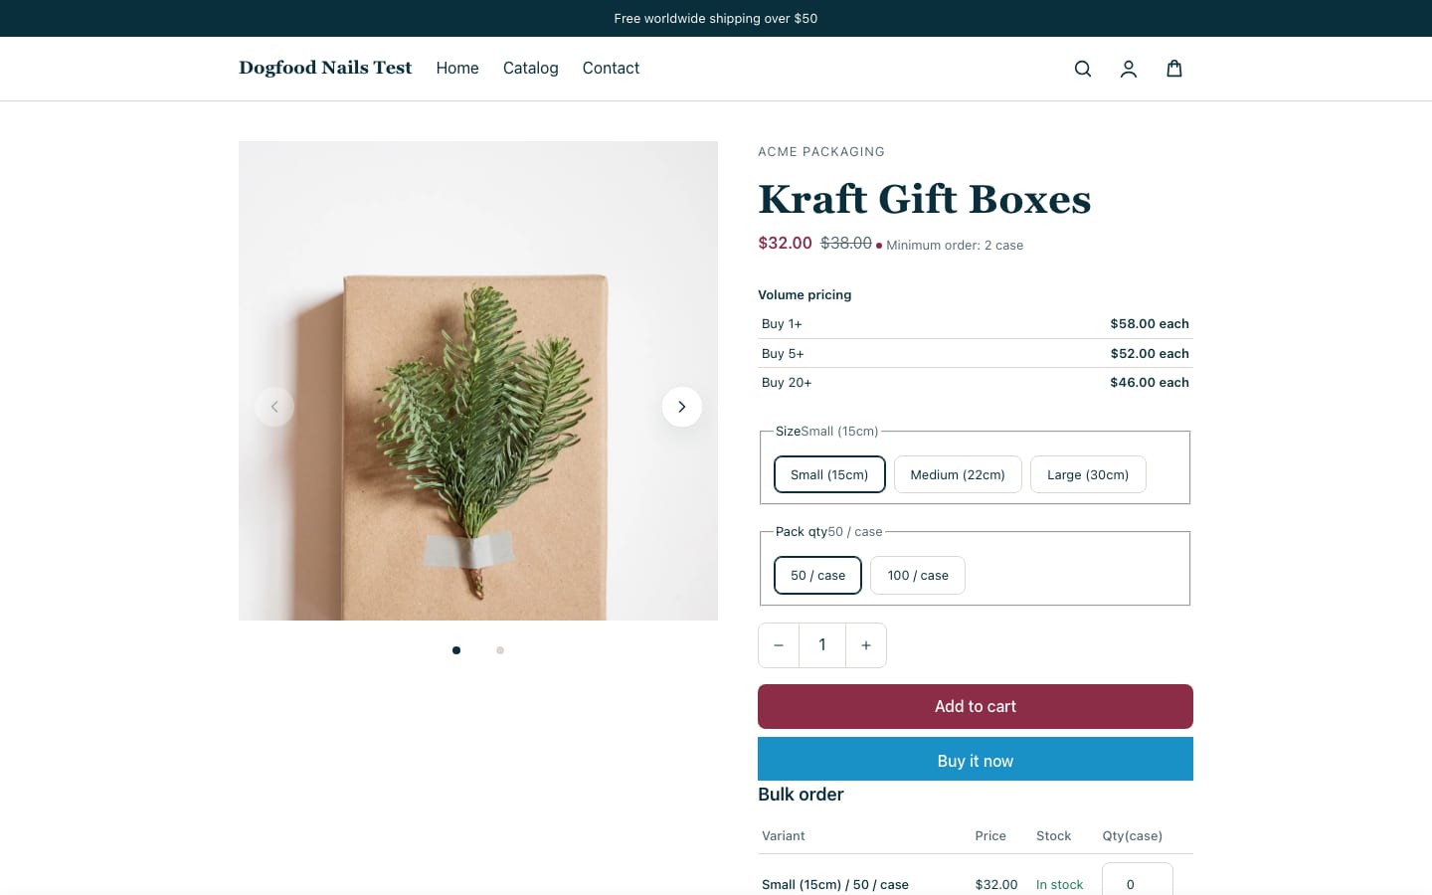
Task: Choose 50 / case pack quantity
Action: pos(817,575)
